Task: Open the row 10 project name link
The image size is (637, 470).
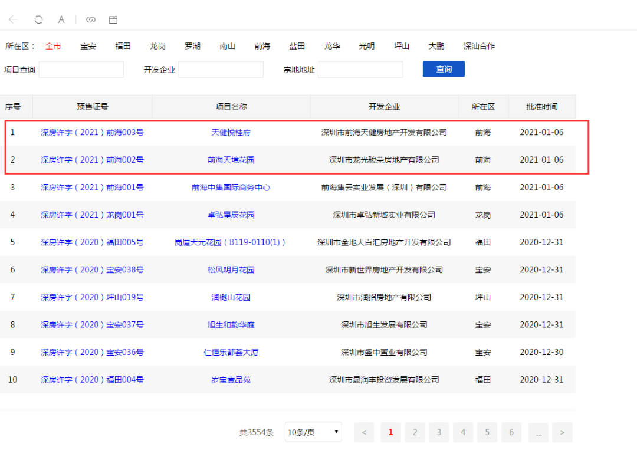Action: click(231, 380)
